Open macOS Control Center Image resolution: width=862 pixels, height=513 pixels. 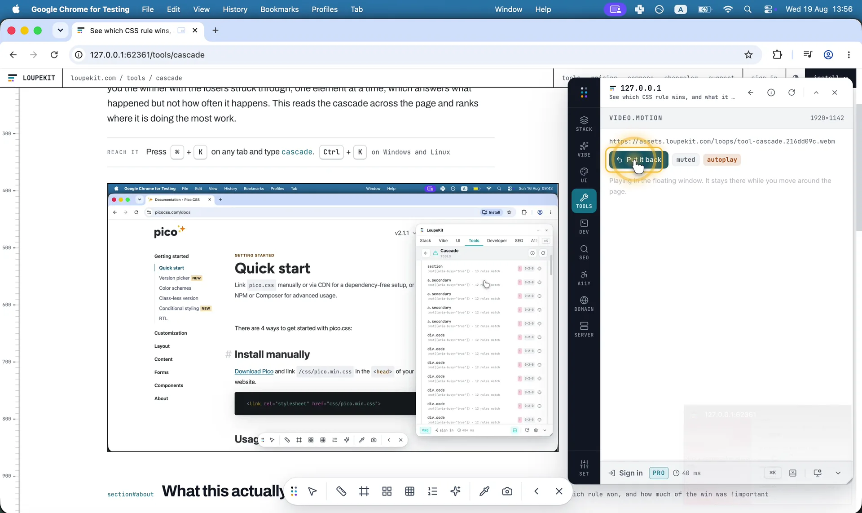(768, 9)
